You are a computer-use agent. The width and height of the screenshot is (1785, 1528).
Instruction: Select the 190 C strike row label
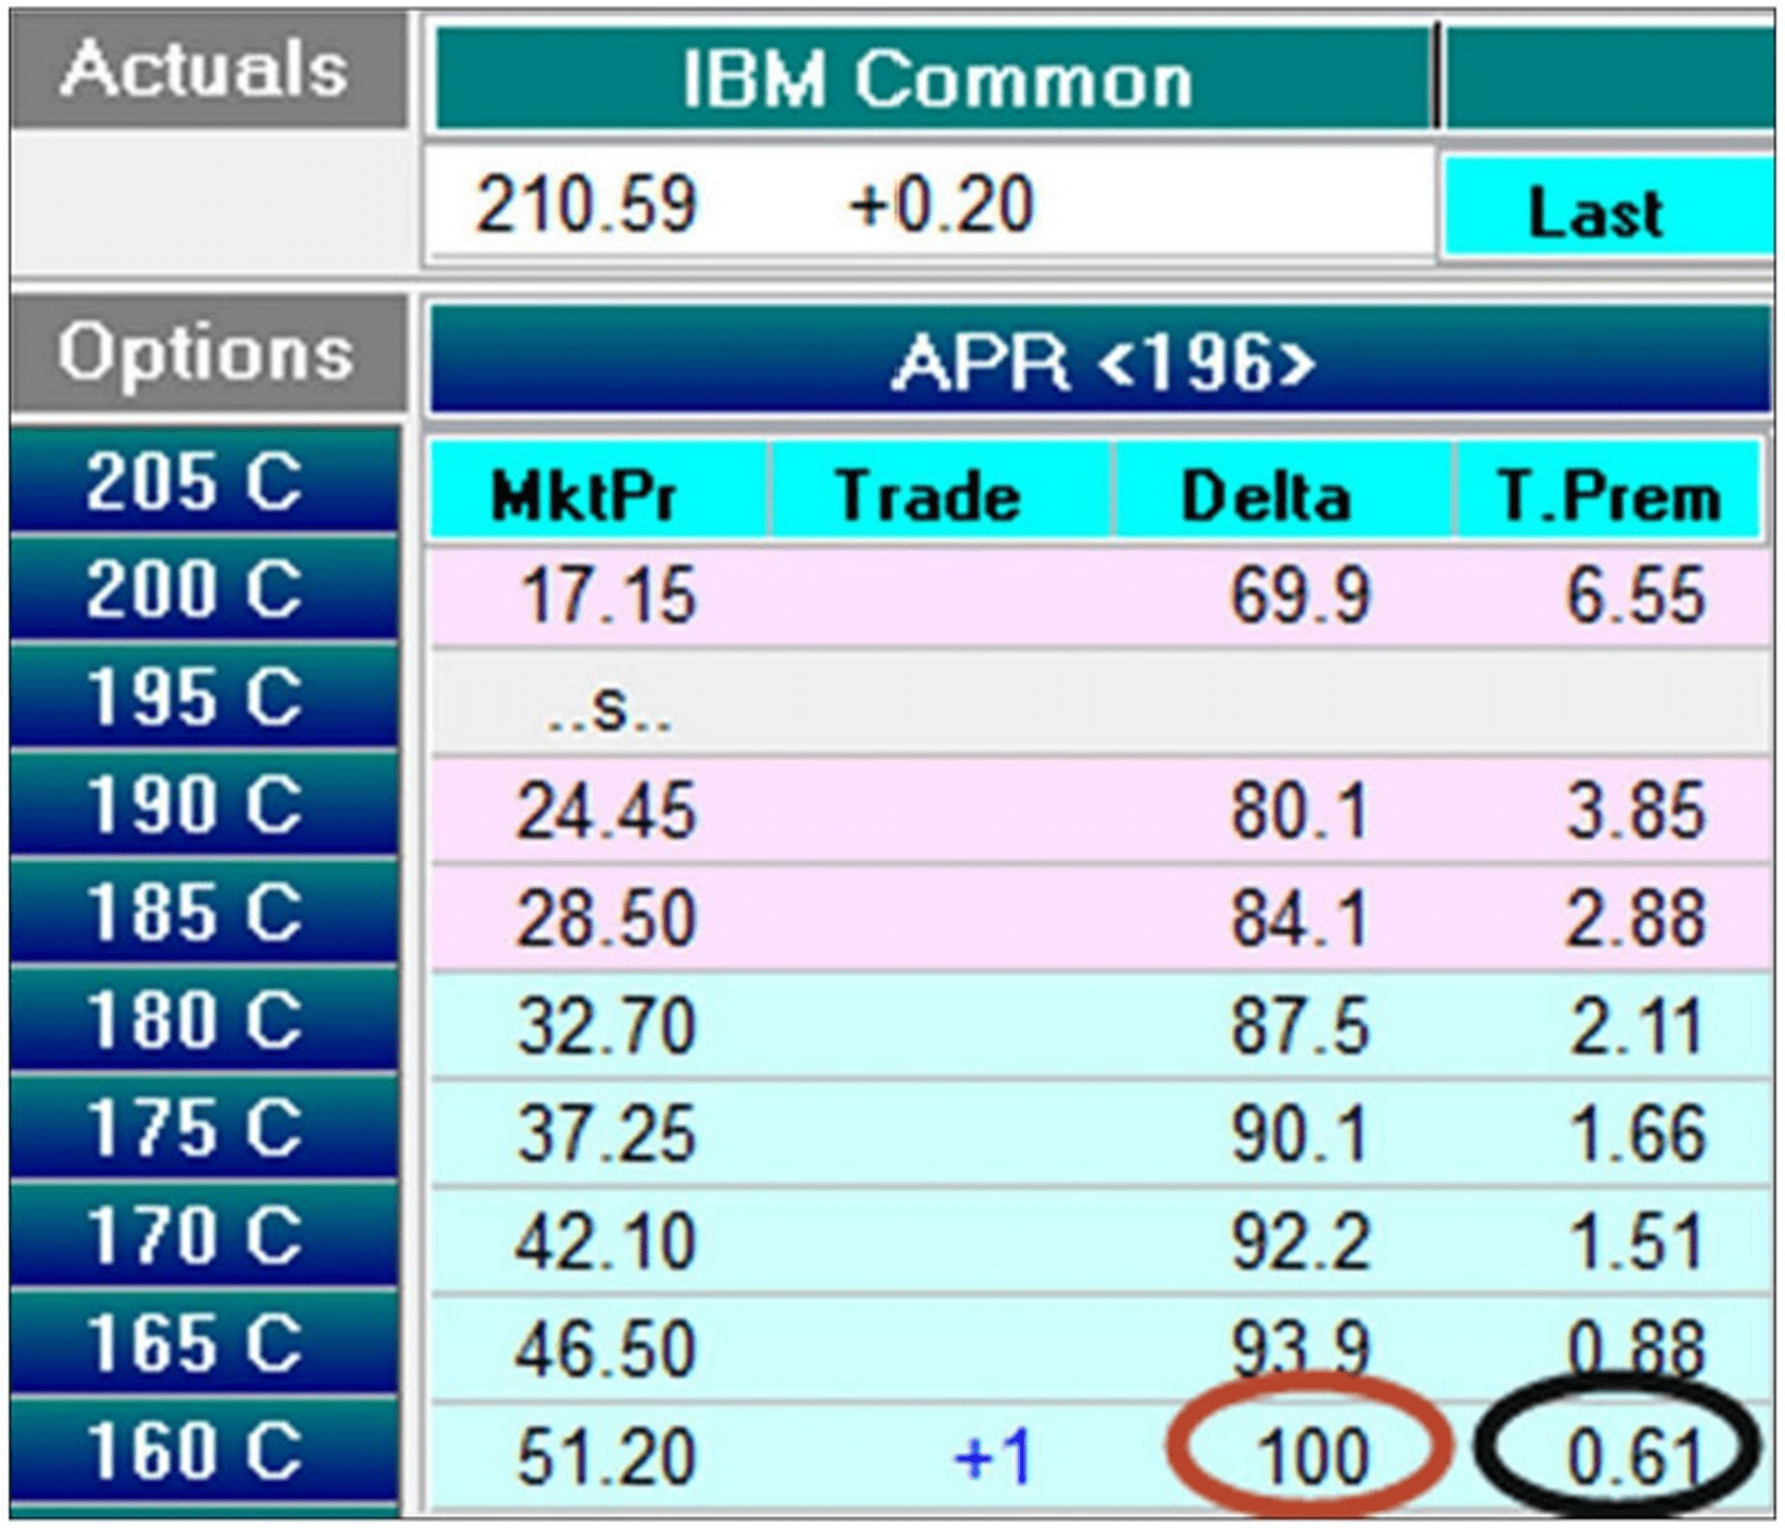click(x=205, y=803)
